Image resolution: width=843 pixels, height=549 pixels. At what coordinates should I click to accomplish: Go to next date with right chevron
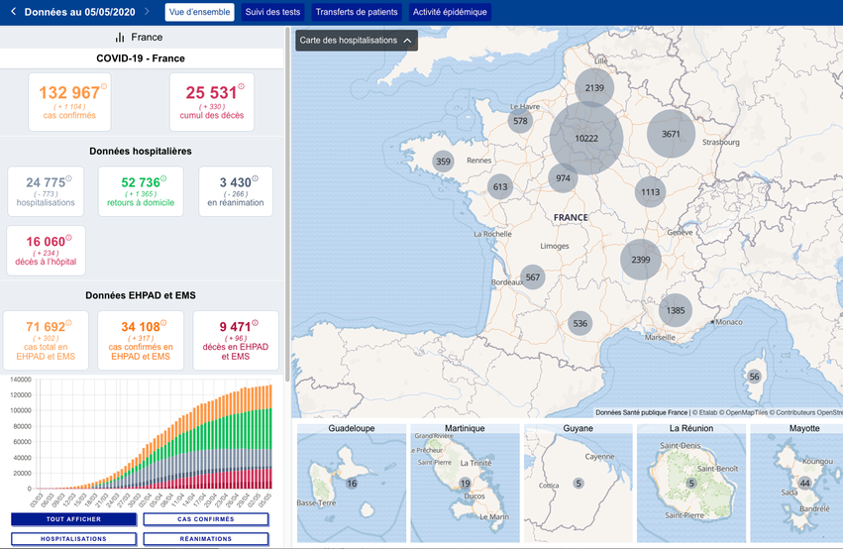tap(147, 11)
